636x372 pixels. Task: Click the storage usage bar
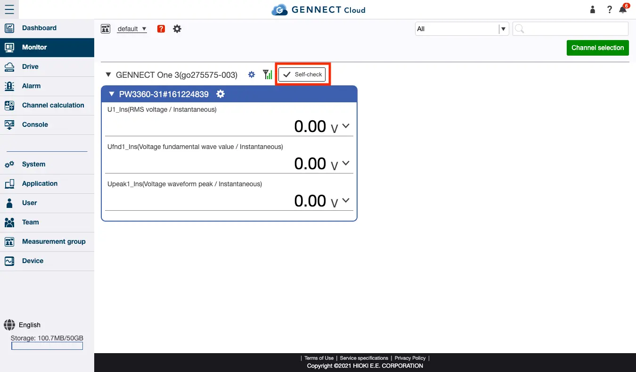click(x=47, y=345)
